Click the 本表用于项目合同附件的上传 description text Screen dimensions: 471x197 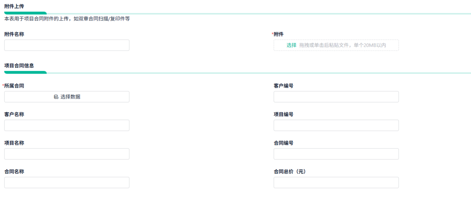tap(67, 18)
